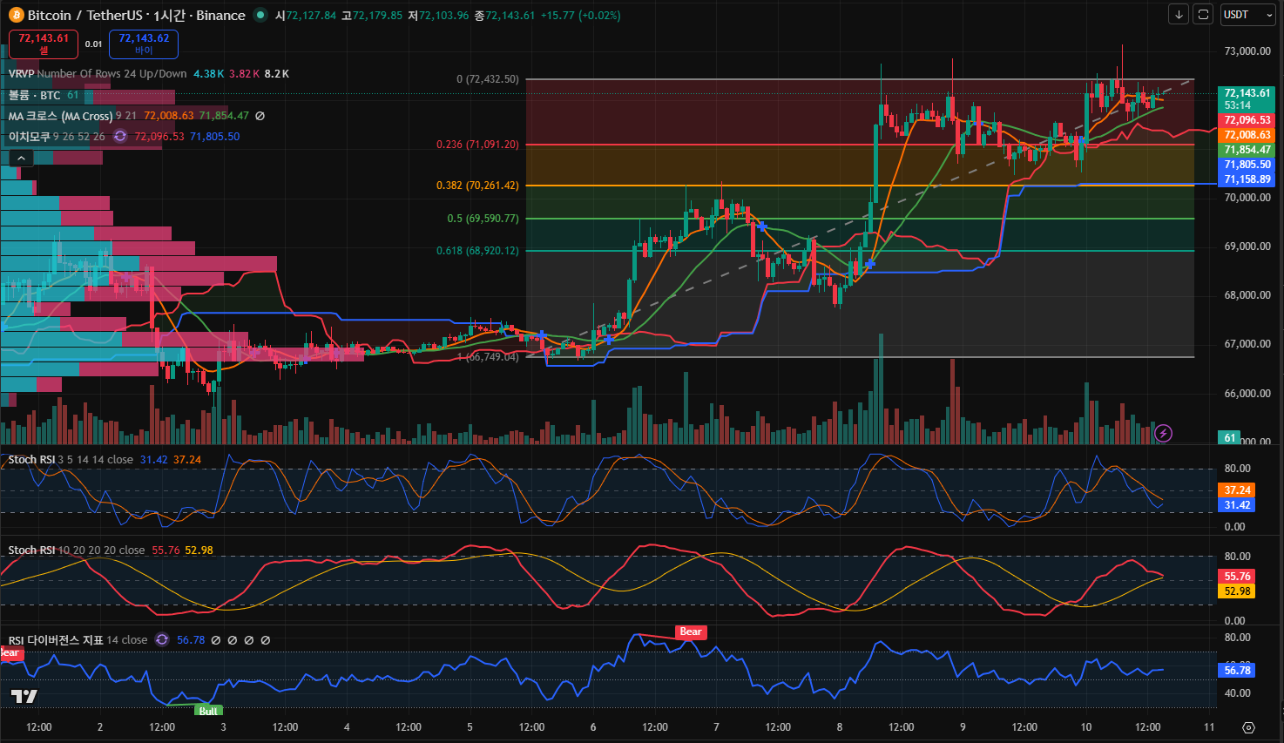Screen dimensions: 1284x743
Task: Open chart settings gear at bottom right
Action: click(x=1248, y=727)
